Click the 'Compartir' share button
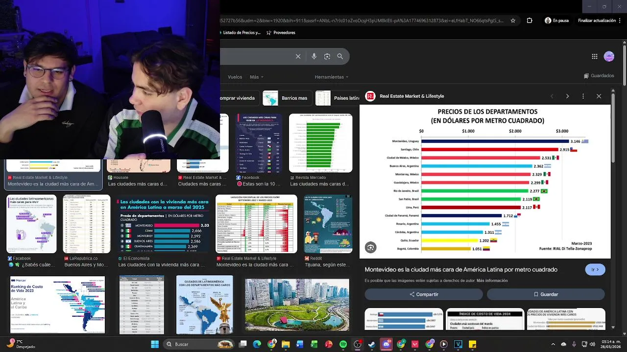This screenshot has width=627, height=352. coord(424,294)
